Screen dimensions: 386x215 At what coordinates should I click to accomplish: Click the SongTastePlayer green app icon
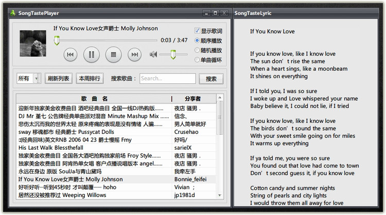tap(13, 13)
